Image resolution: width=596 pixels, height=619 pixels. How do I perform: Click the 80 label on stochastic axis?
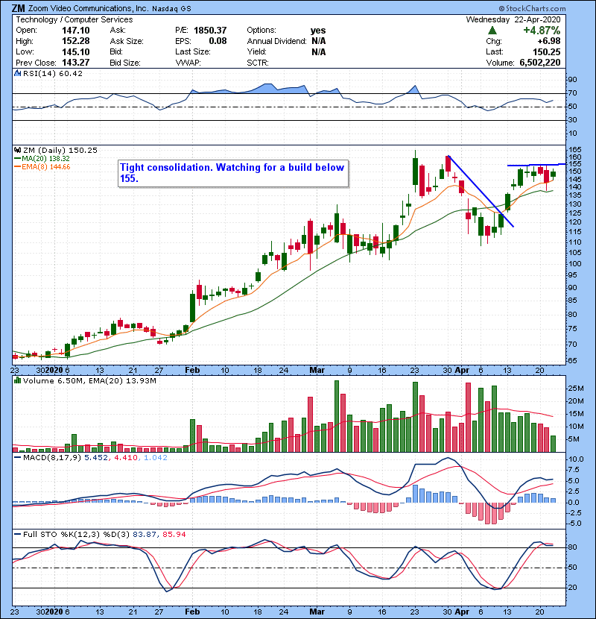[572, 547]
